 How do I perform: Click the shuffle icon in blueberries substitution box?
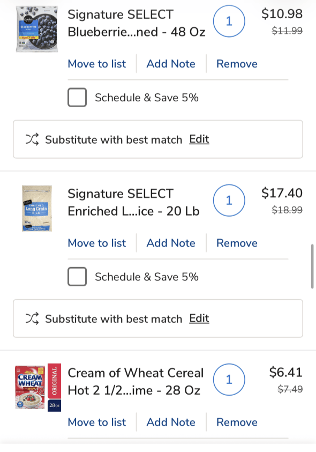(x=32, y=139)
